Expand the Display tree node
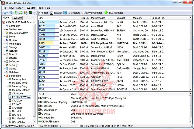 [x=4, y=40]
